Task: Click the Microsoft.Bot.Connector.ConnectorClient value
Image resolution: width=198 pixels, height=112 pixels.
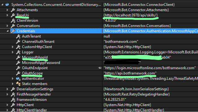Action: coord(139,5)
